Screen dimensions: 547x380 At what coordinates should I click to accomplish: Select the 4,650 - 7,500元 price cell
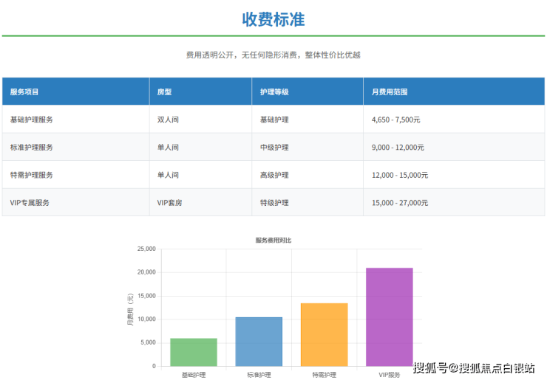pyautogui.click(x=396, y=120)
